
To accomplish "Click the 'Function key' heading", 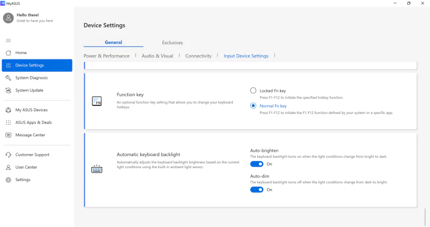I will tap(130, 95).
